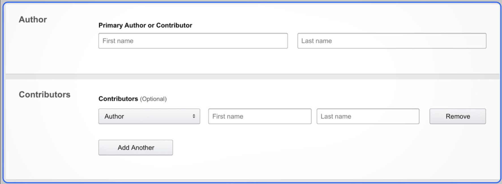
Task: Click the primary author Last name field
Action: coord(392,41)
